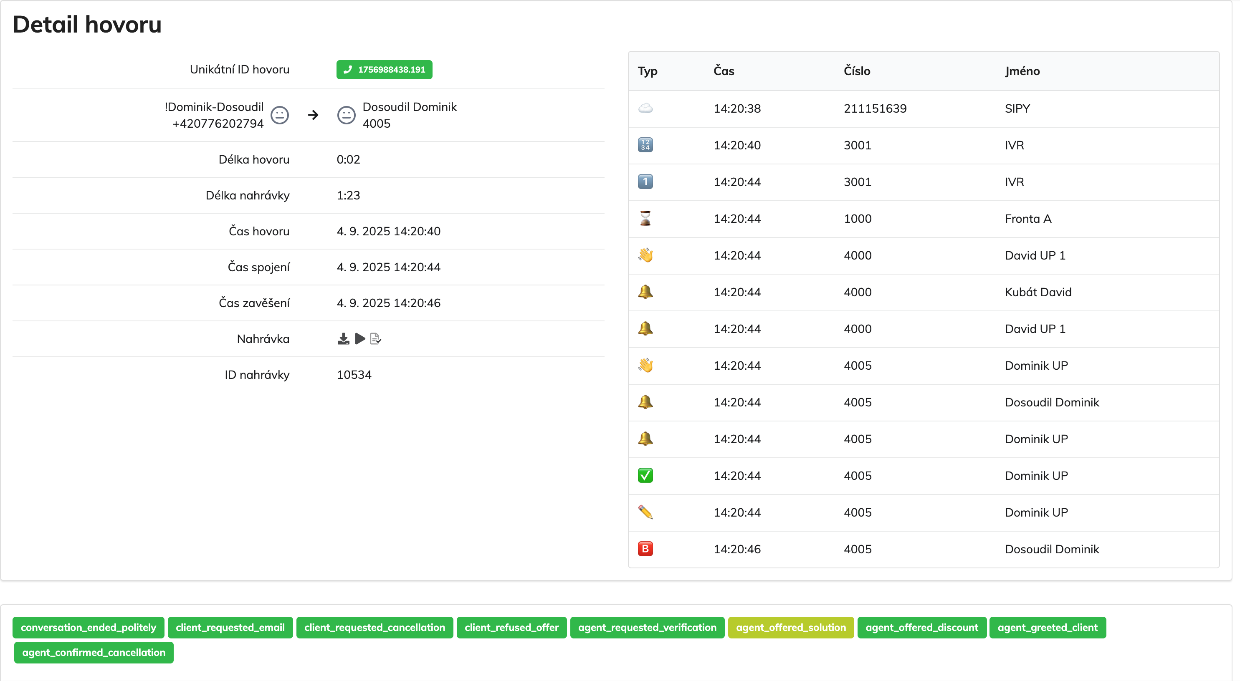Select the conversation_ended_politely tag

[x=89, y=628]
